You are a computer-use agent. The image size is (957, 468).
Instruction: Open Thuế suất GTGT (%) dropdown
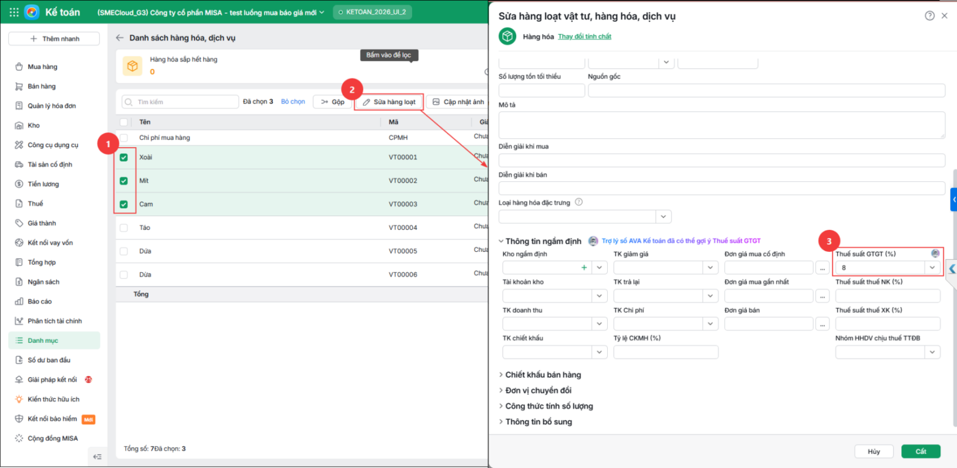tap(932, 268)
